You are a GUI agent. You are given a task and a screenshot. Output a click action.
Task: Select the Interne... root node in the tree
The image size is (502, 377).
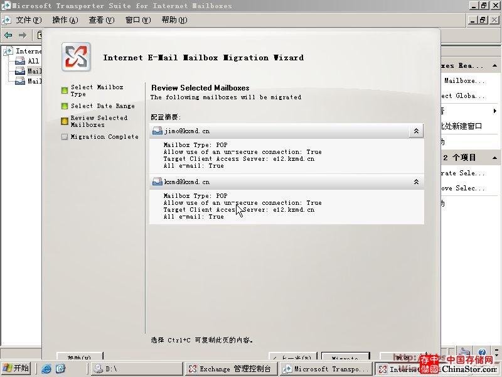pyautogui.click(x=29, y=51)
